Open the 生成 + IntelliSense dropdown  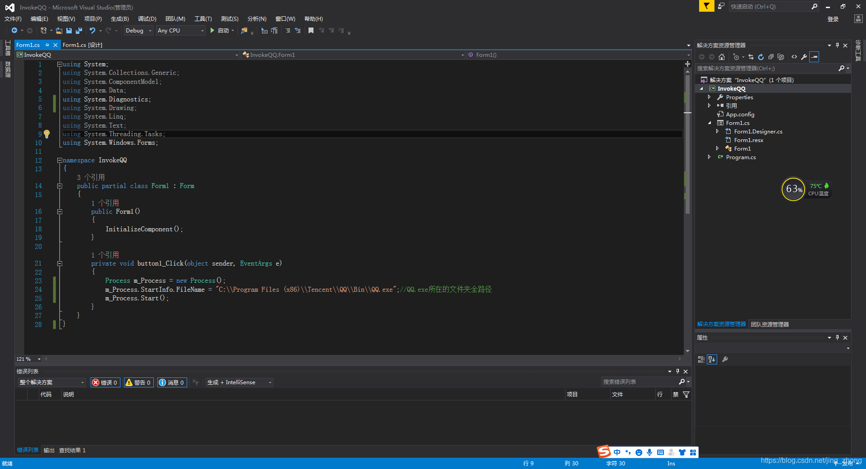point(239,382)
